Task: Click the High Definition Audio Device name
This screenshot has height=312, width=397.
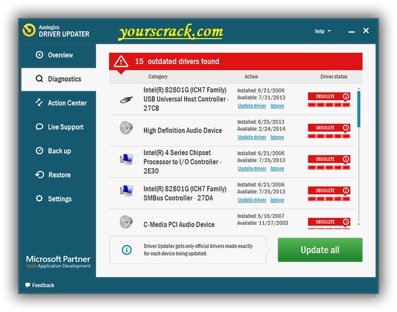Action: 182,130
